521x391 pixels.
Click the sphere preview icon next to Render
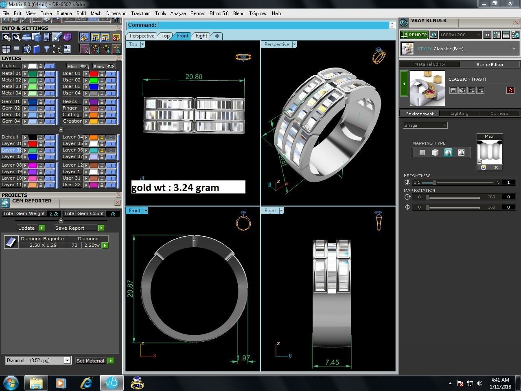[433, 35]
